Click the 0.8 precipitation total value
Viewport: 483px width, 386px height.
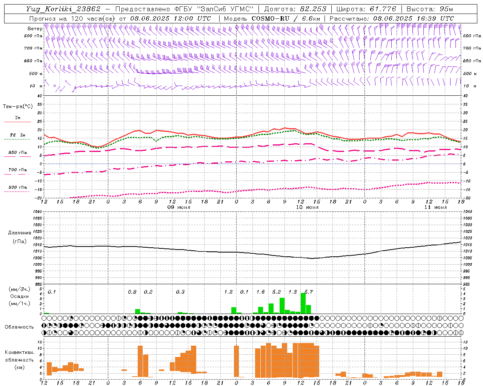tap(132, 292)
